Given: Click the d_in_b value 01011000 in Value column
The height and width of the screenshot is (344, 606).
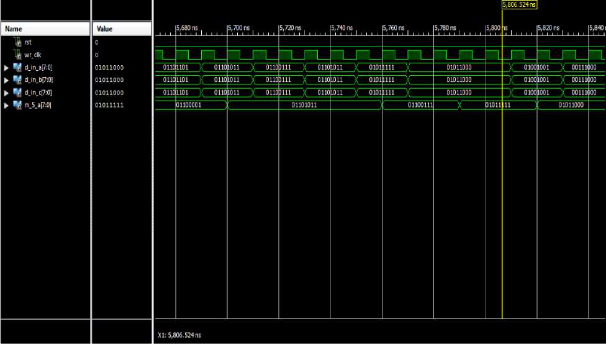Looking at the screenshot, I should (109, 80).
